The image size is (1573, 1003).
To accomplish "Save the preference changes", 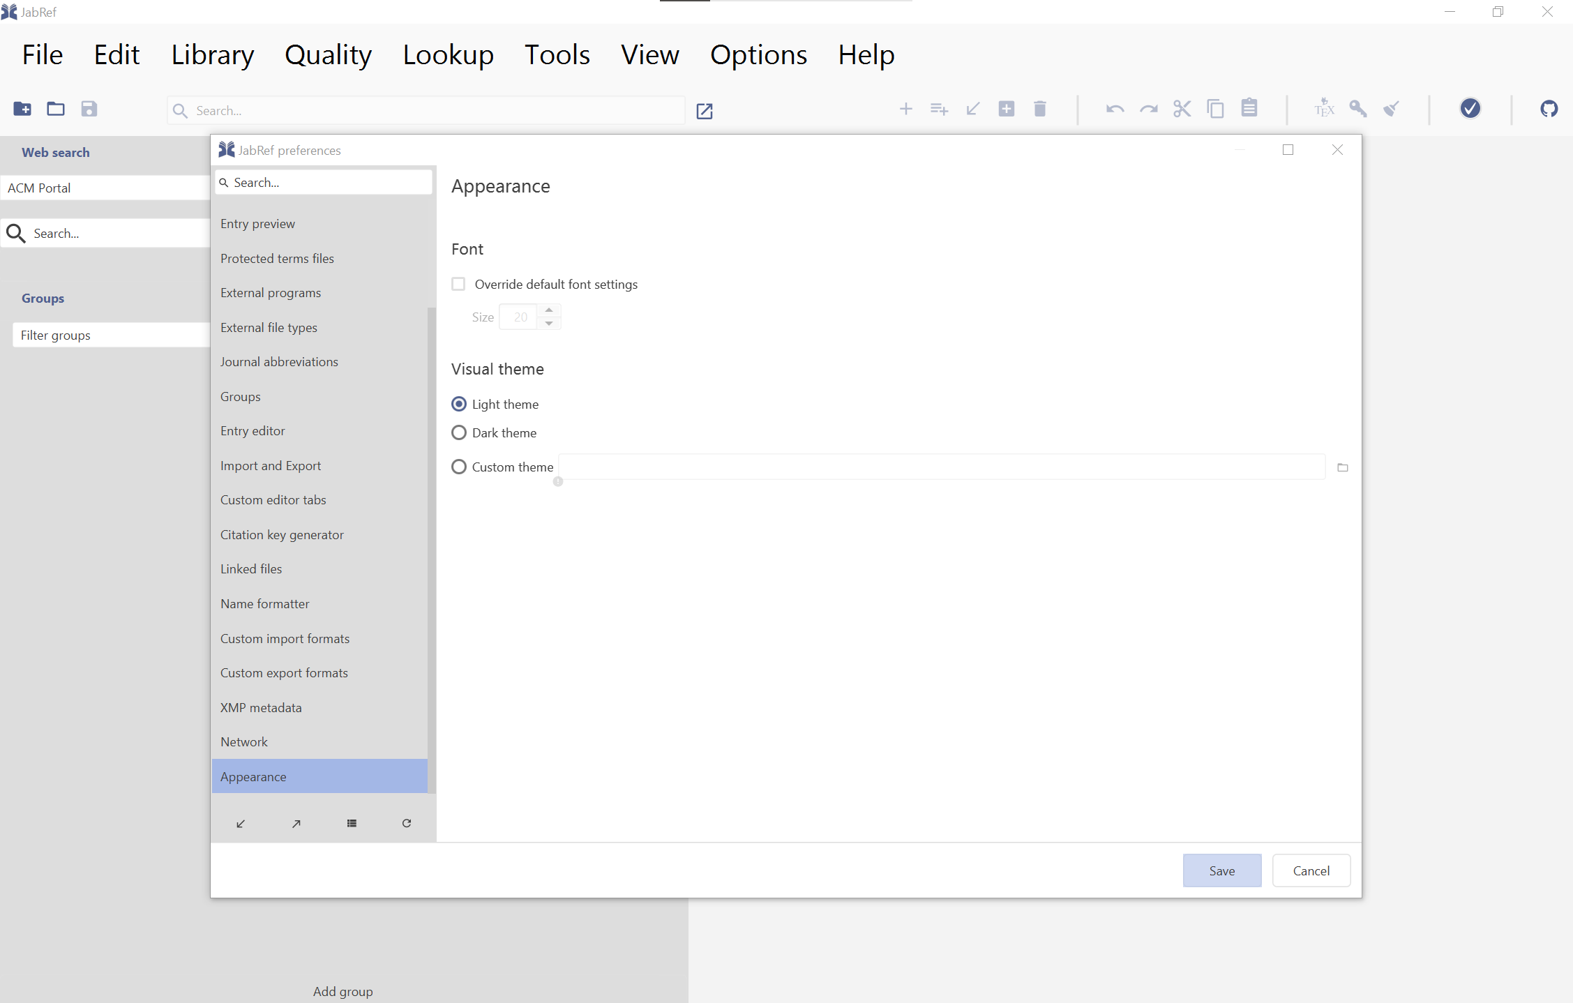I will tap(1221, 870).
